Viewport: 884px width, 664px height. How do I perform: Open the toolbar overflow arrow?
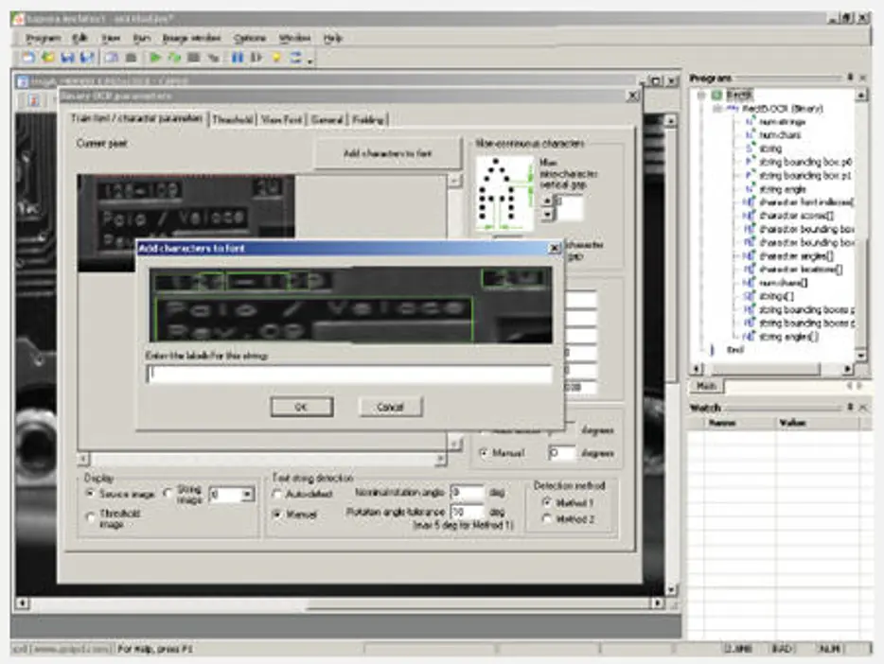pos(310,61)
